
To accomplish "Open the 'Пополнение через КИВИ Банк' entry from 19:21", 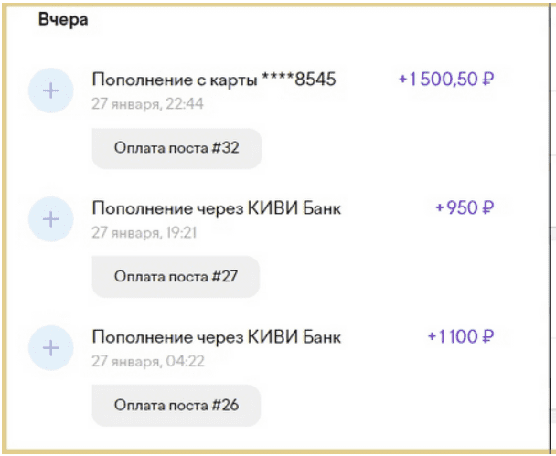I will pos(216,208).
